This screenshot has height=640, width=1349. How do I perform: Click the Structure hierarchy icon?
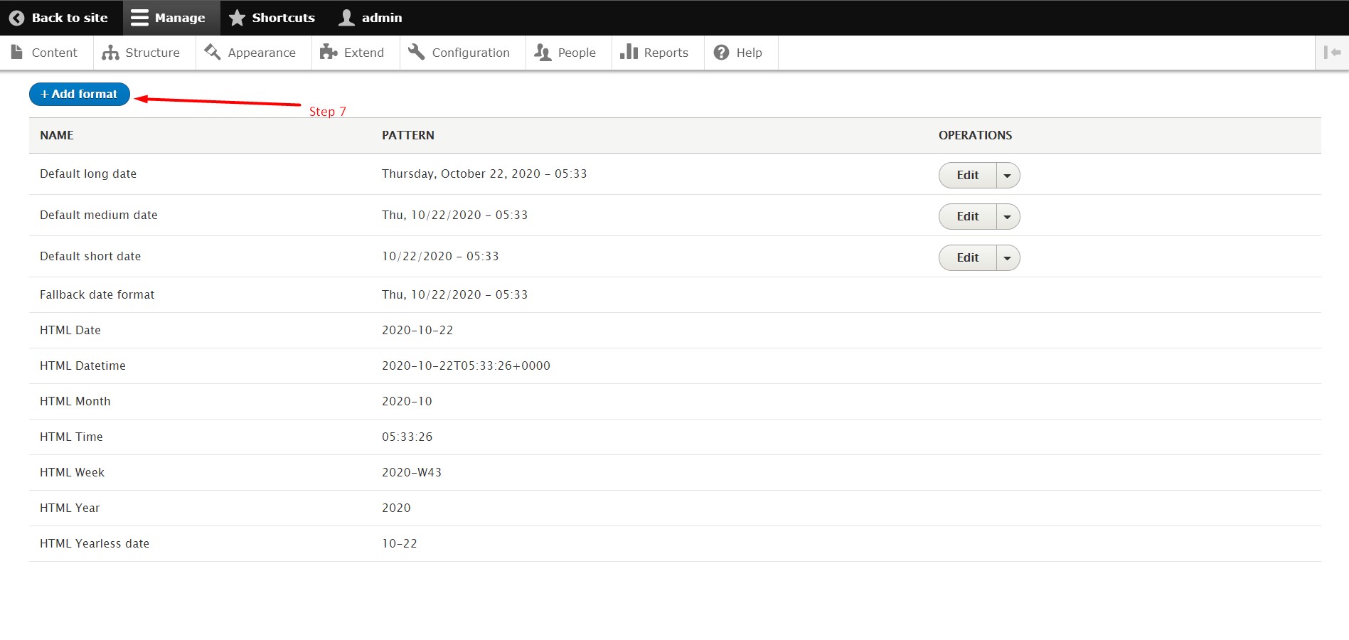pyautogui.click(x=110, y=53)
